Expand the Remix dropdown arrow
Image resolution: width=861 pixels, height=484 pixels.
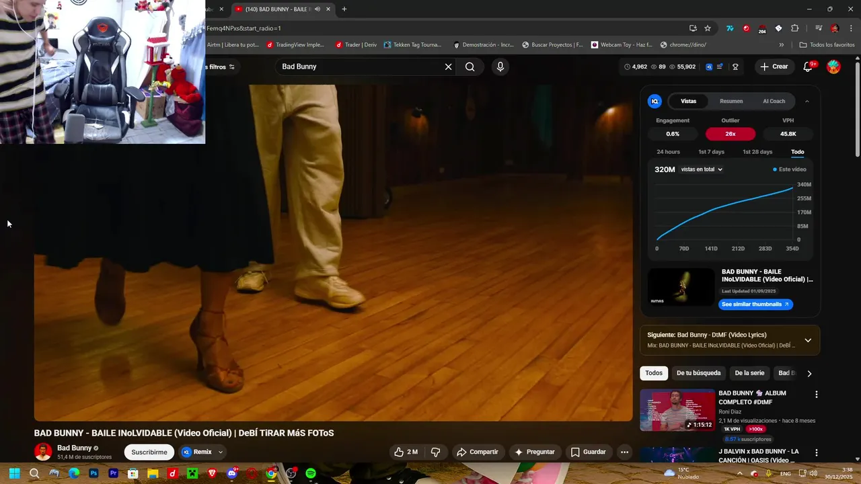coord(221,452)
